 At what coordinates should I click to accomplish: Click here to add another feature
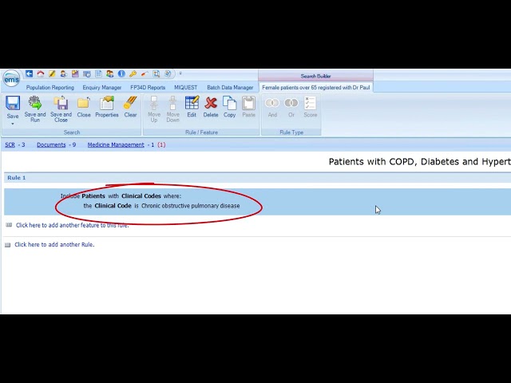click(72, 225)
